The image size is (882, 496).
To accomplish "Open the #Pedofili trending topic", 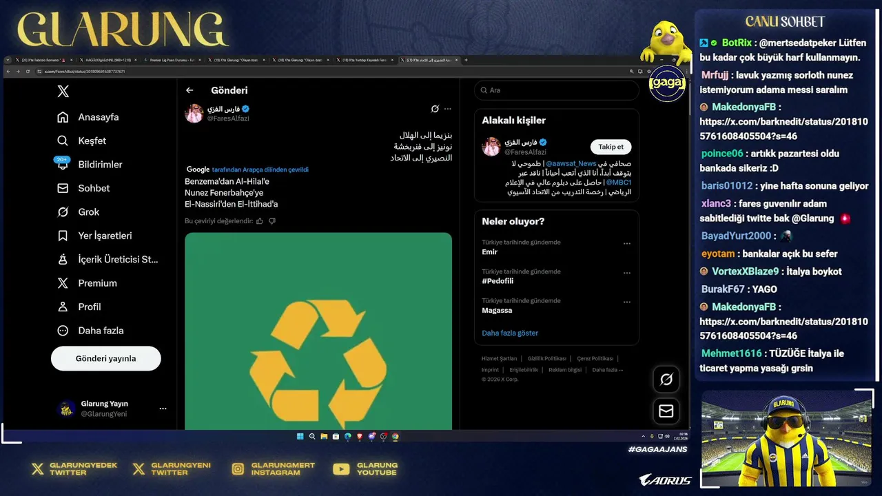I will pyautogui.click(x=498, y=281).
